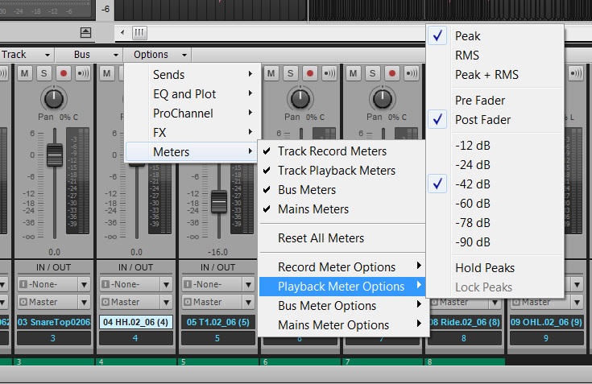Set meter range to -90 dB
Screen dimensions: 592x384
click(495, 242)
